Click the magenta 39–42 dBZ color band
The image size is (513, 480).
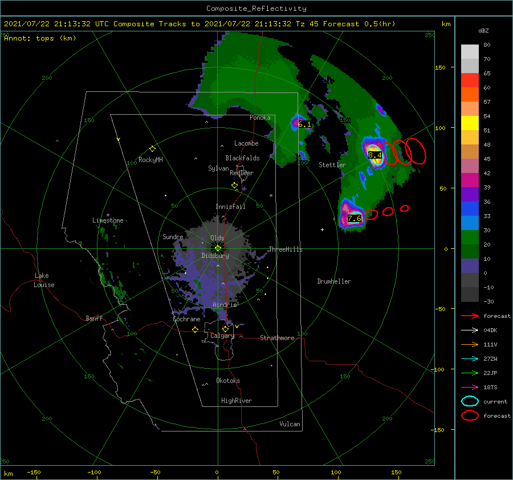[x=470, y=180]
